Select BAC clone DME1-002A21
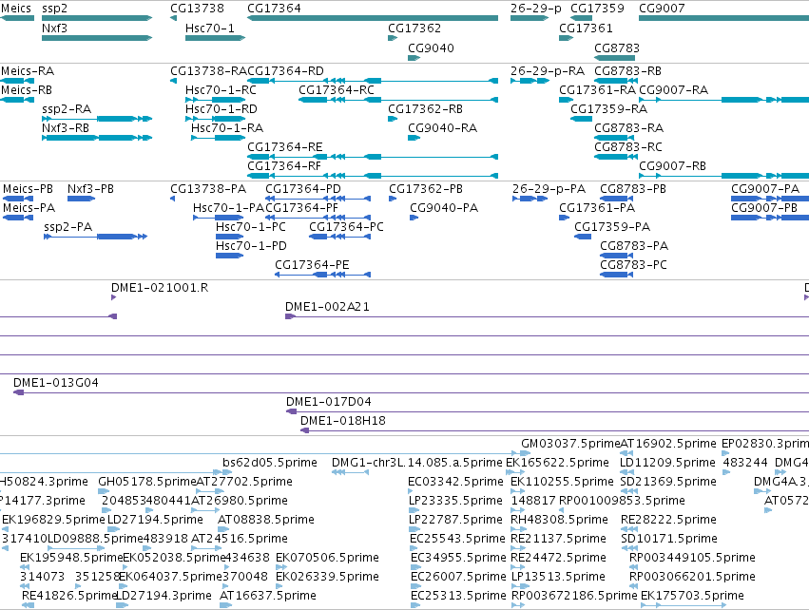Screen dimensions: 809x610 click(328, 307)
